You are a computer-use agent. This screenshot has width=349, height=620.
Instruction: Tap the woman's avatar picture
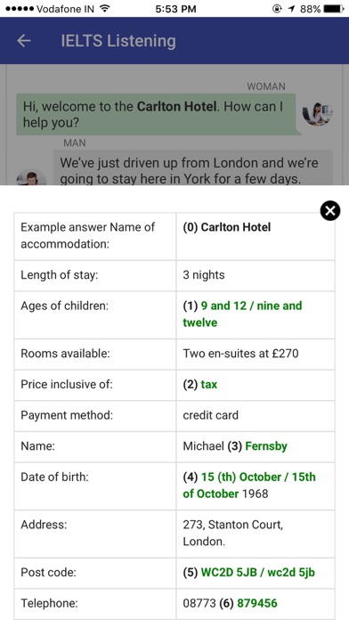[x=317, y=114]
